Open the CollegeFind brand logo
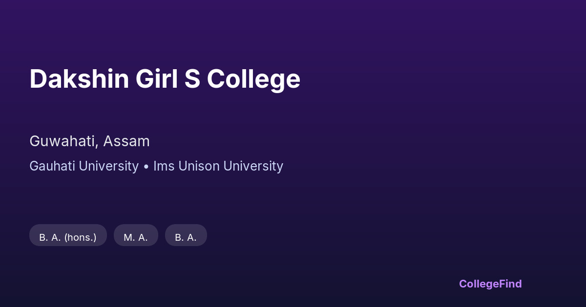The height and width of the screenshot is (307, 586). [x=490, y=284]
